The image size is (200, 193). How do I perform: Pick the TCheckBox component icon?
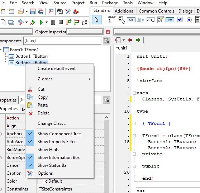[180, 20]
